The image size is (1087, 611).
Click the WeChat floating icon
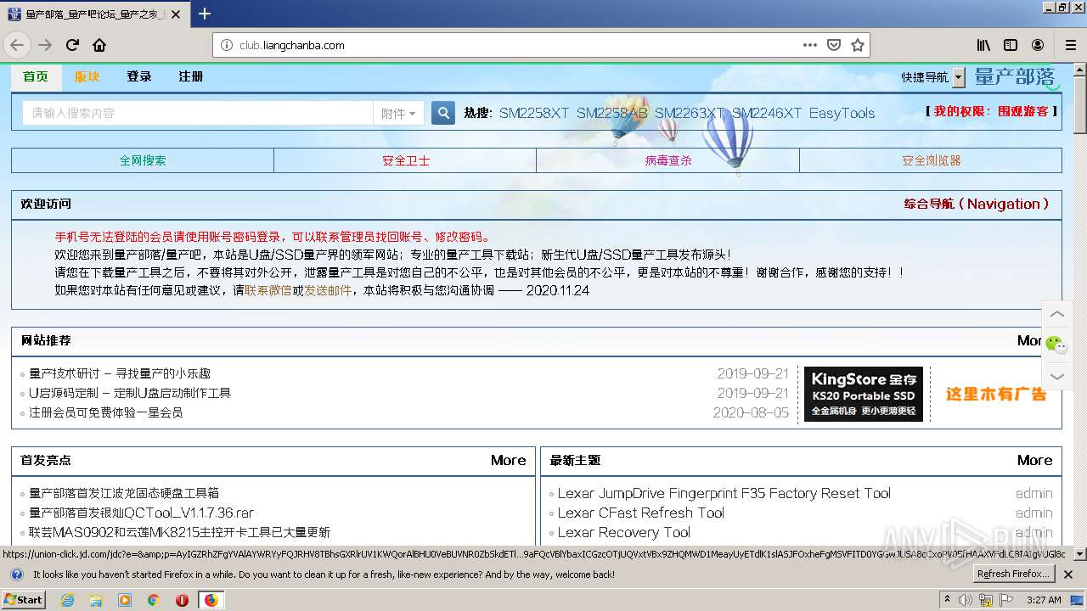[x=1056, y=345]
